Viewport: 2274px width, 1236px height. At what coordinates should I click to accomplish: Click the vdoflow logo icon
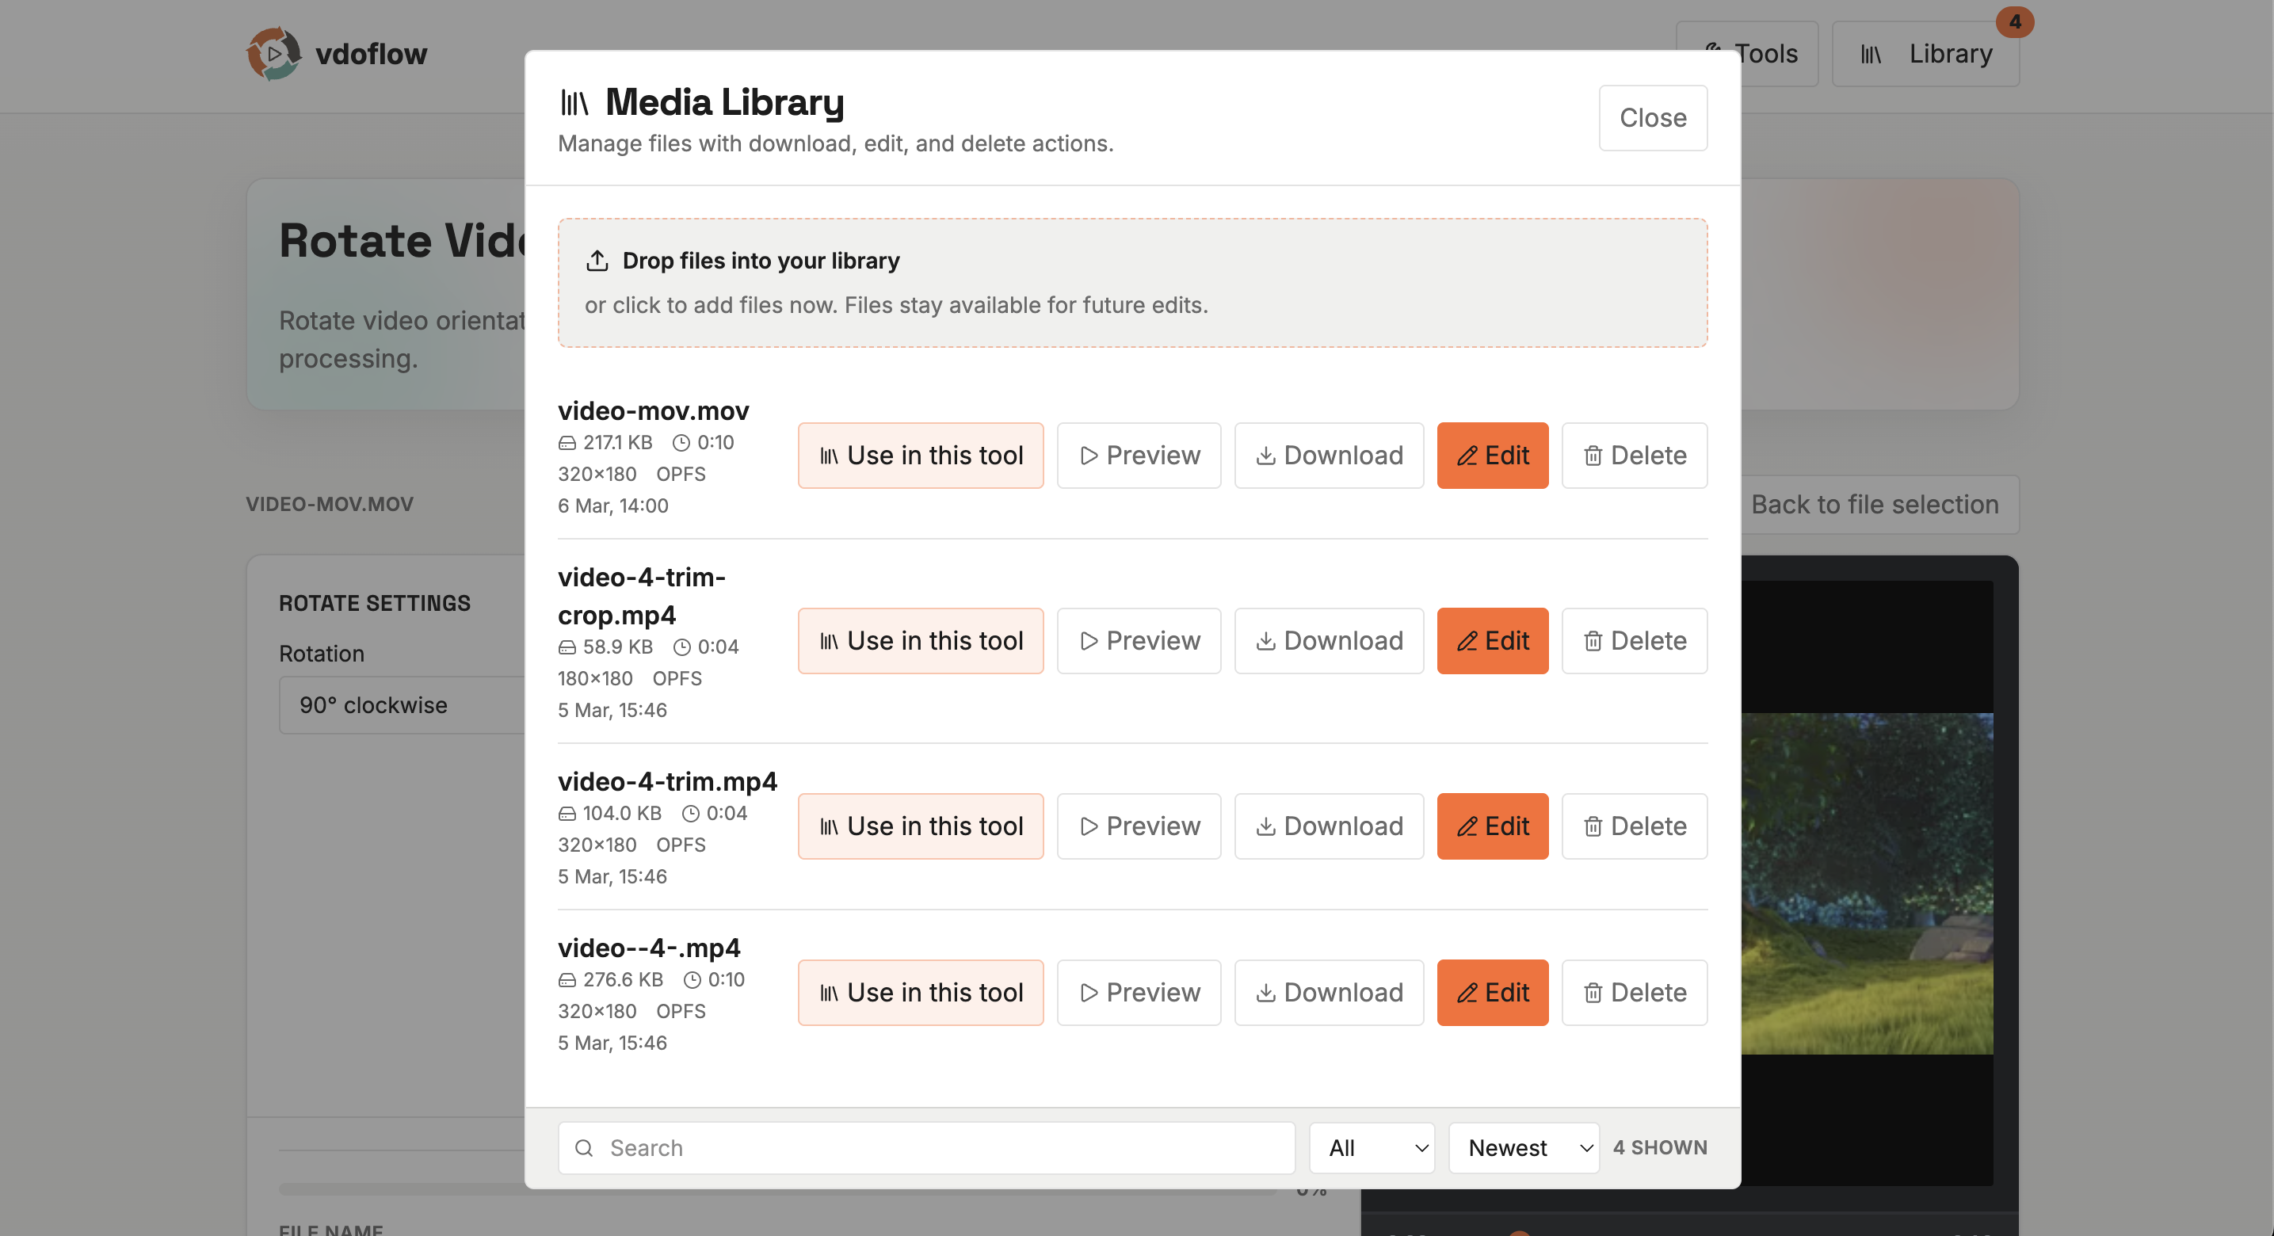pyautogui.click(x=273, y=53)
